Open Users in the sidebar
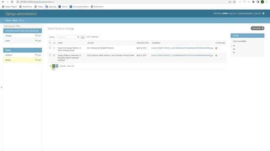The height and width of the screenshot is (151, 270). point(8,41)
